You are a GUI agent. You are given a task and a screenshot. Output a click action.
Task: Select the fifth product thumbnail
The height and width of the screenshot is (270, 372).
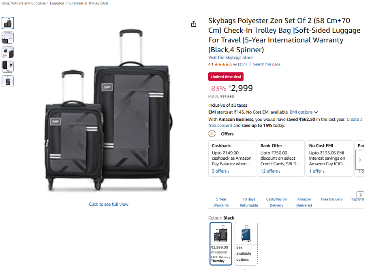[8, 81]
